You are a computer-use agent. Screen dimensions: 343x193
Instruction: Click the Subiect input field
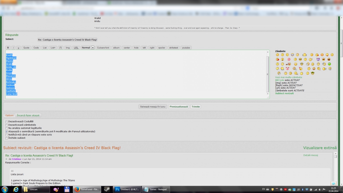click(67, 40)
